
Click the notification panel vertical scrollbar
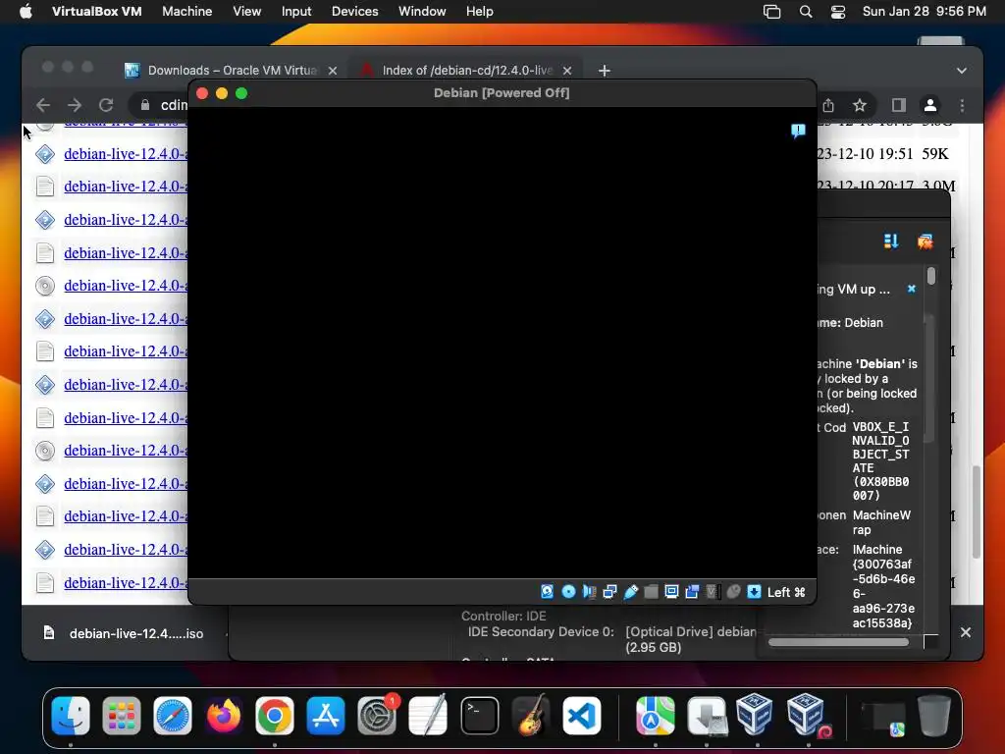coord(931,276)
